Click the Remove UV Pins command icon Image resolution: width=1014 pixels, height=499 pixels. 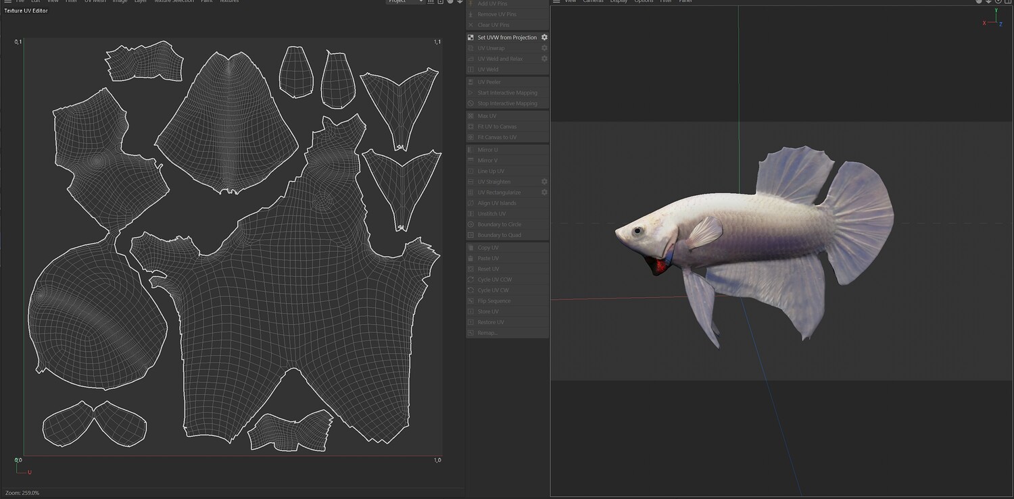(x=470, y=14)
